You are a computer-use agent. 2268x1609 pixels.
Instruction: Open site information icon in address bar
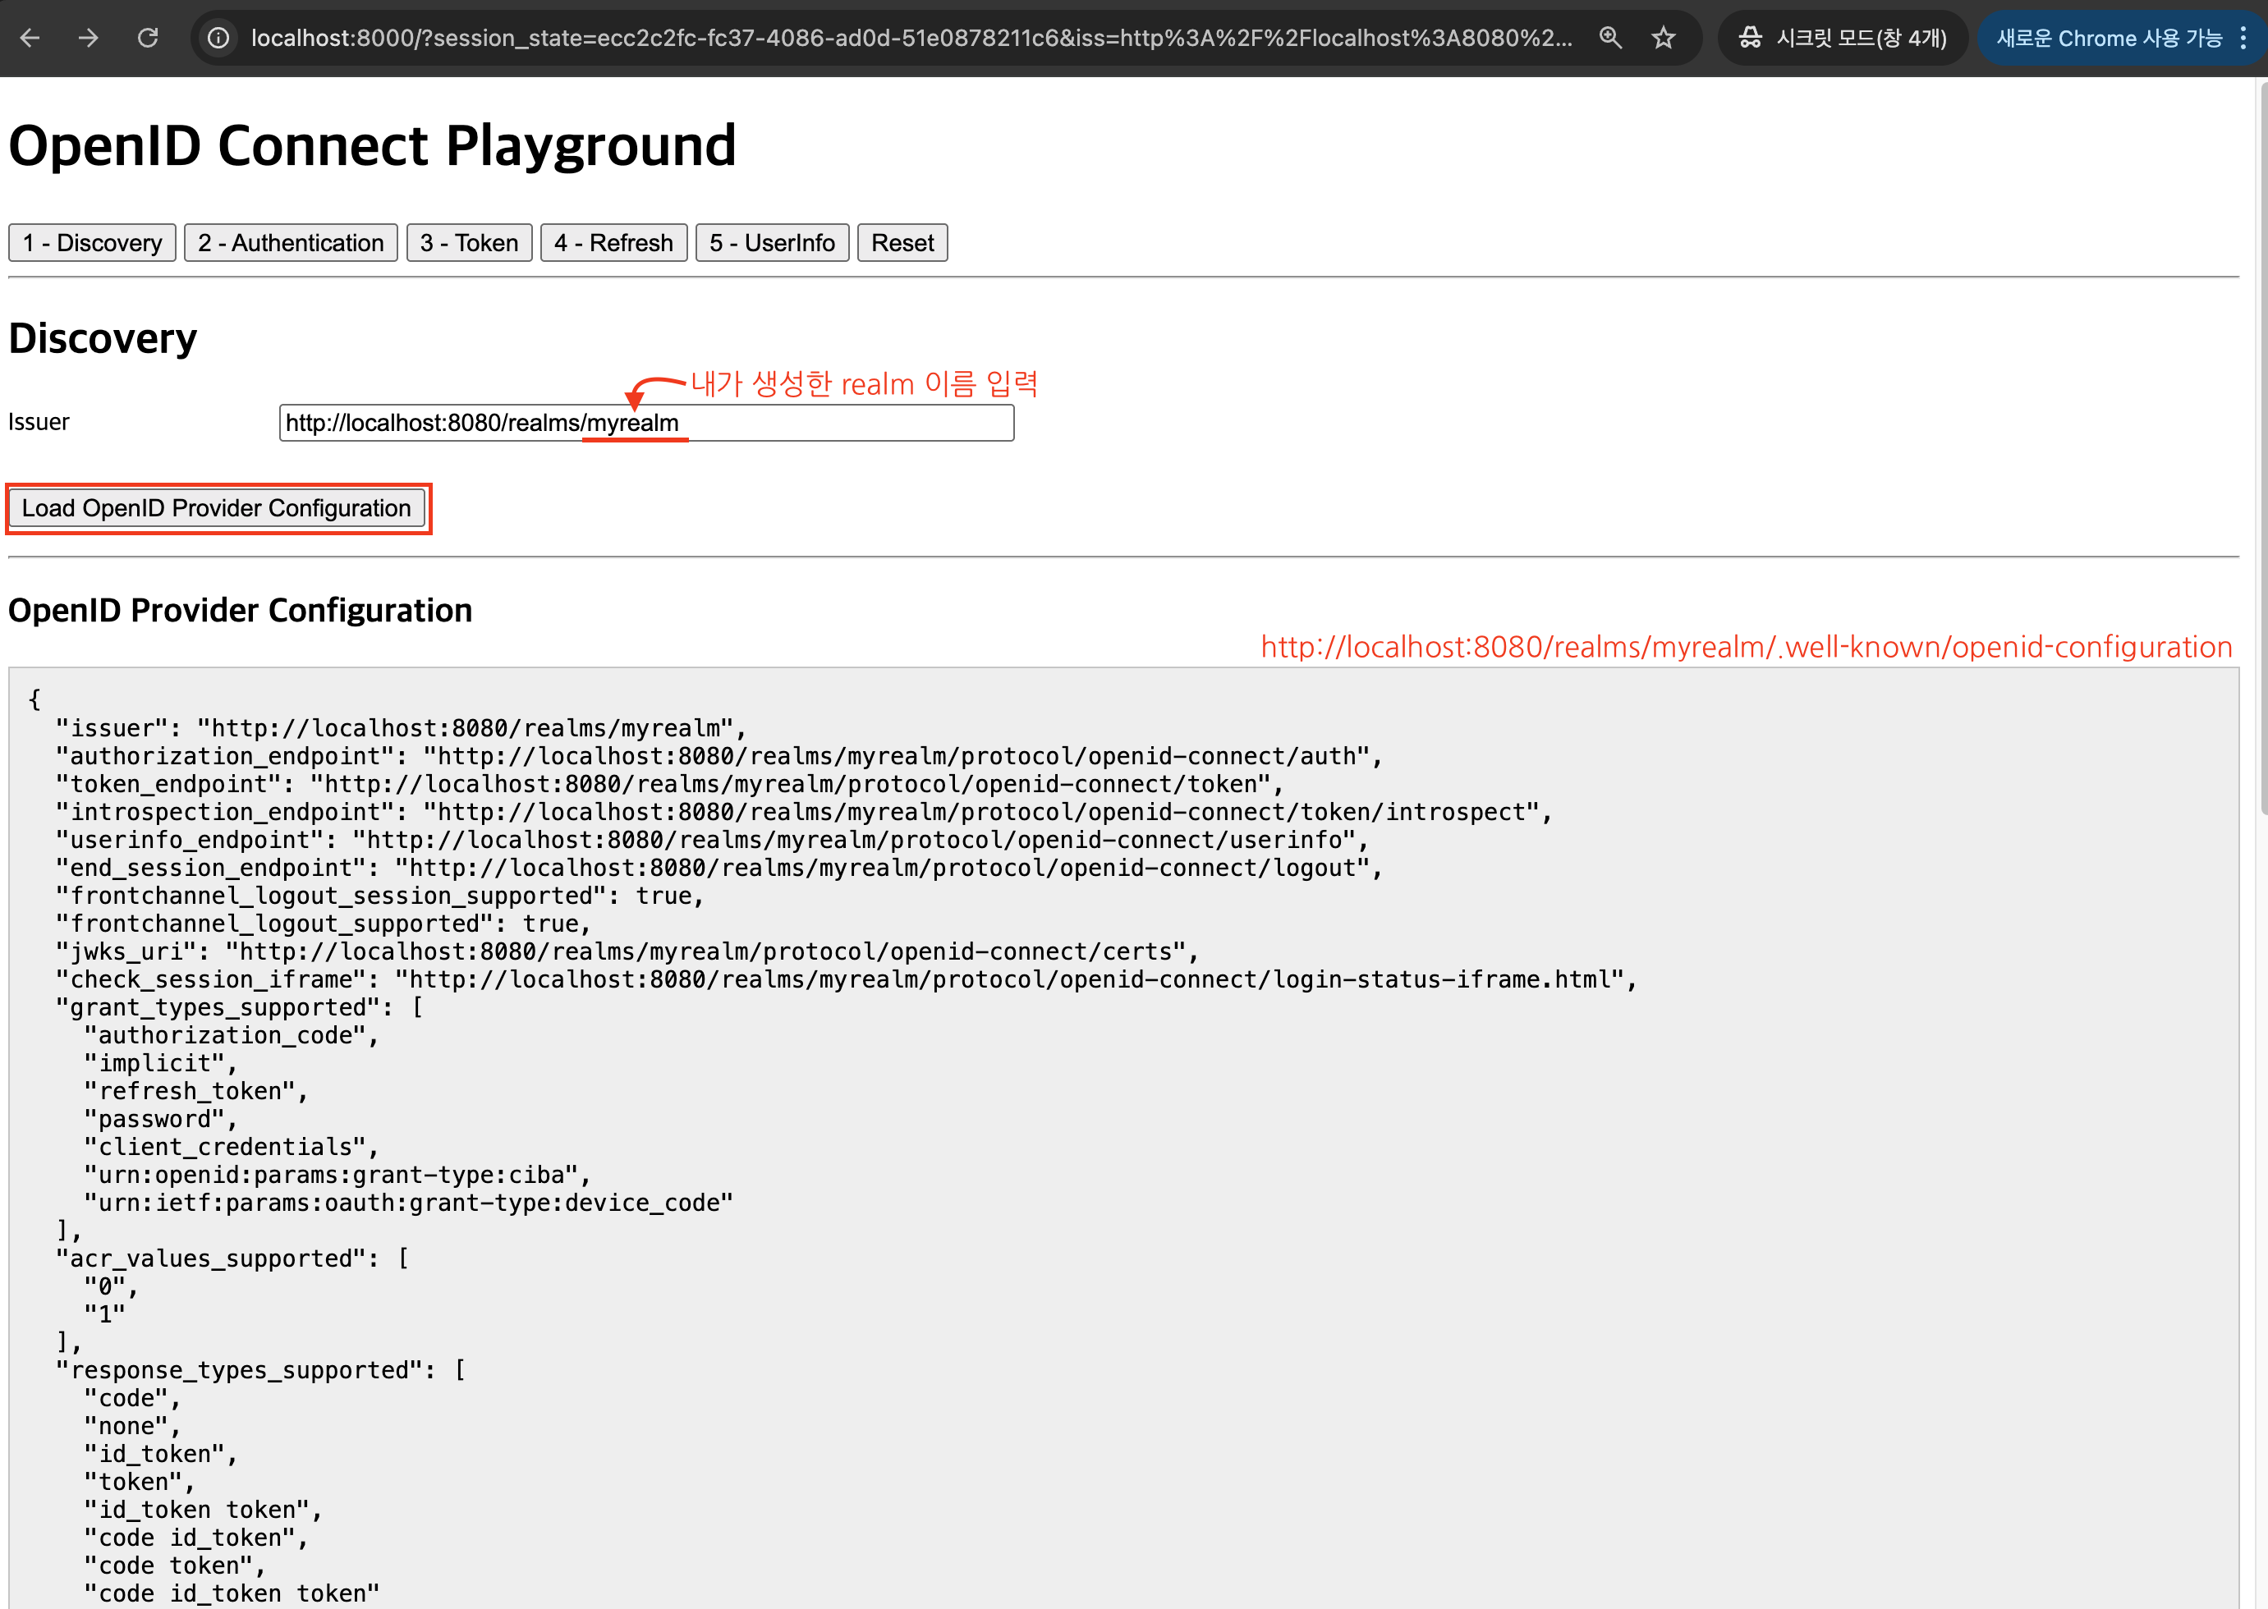coord(218,38)
